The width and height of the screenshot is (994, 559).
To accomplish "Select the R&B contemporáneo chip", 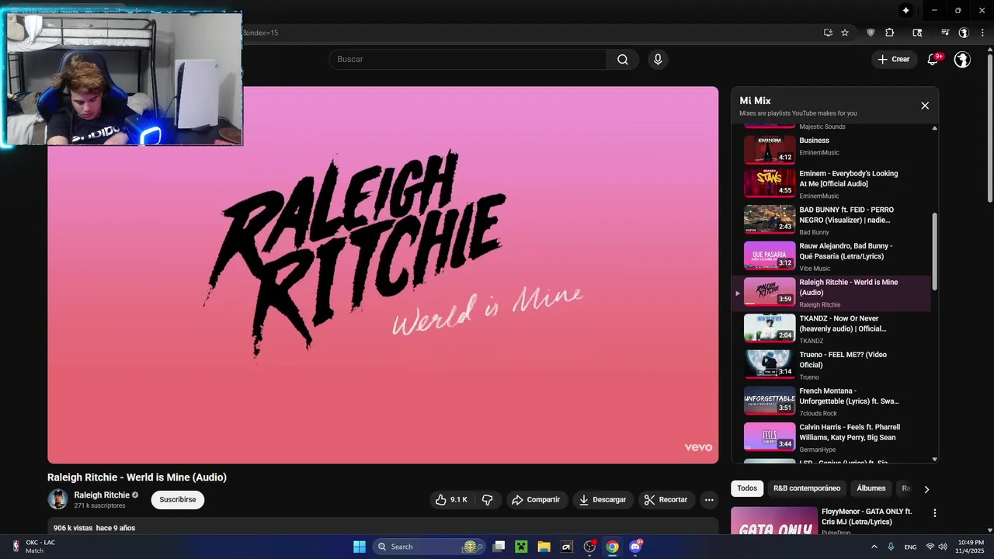I will pyautogui.click(x=807, y=488).
